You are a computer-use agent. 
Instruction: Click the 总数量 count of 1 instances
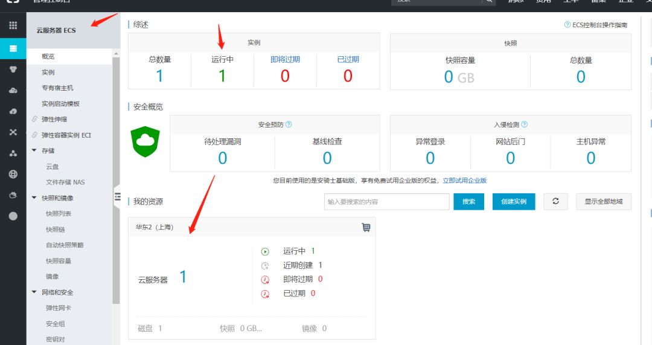[x=159, y=76]
